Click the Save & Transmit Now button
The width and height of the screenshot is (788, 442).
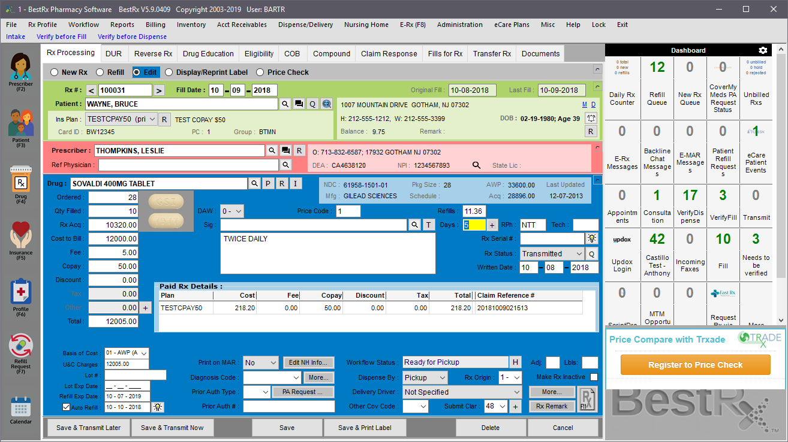pyautogui.click(x=173, y=428)
